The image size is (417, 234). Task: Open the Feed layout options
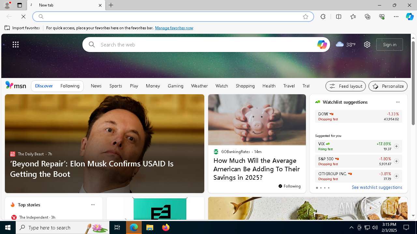click(346, 86)
